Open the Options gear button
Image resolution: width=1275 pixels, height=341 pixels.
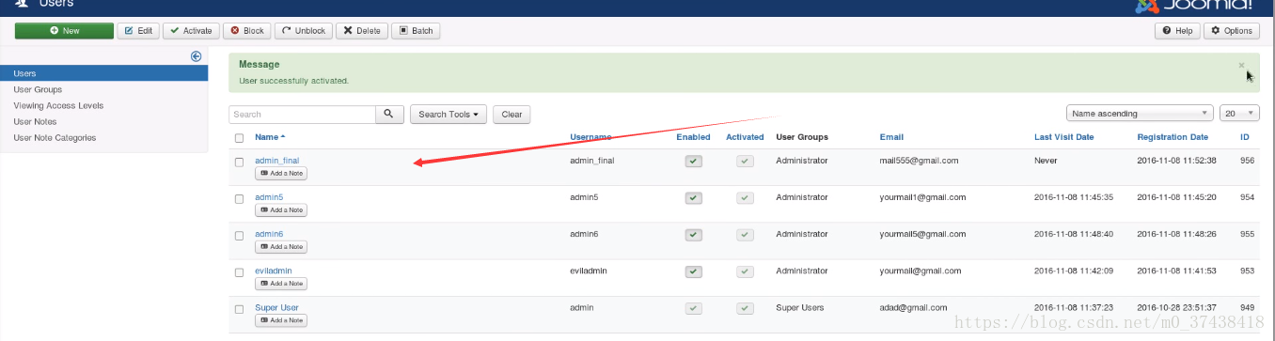click(x=1232, y=31)
